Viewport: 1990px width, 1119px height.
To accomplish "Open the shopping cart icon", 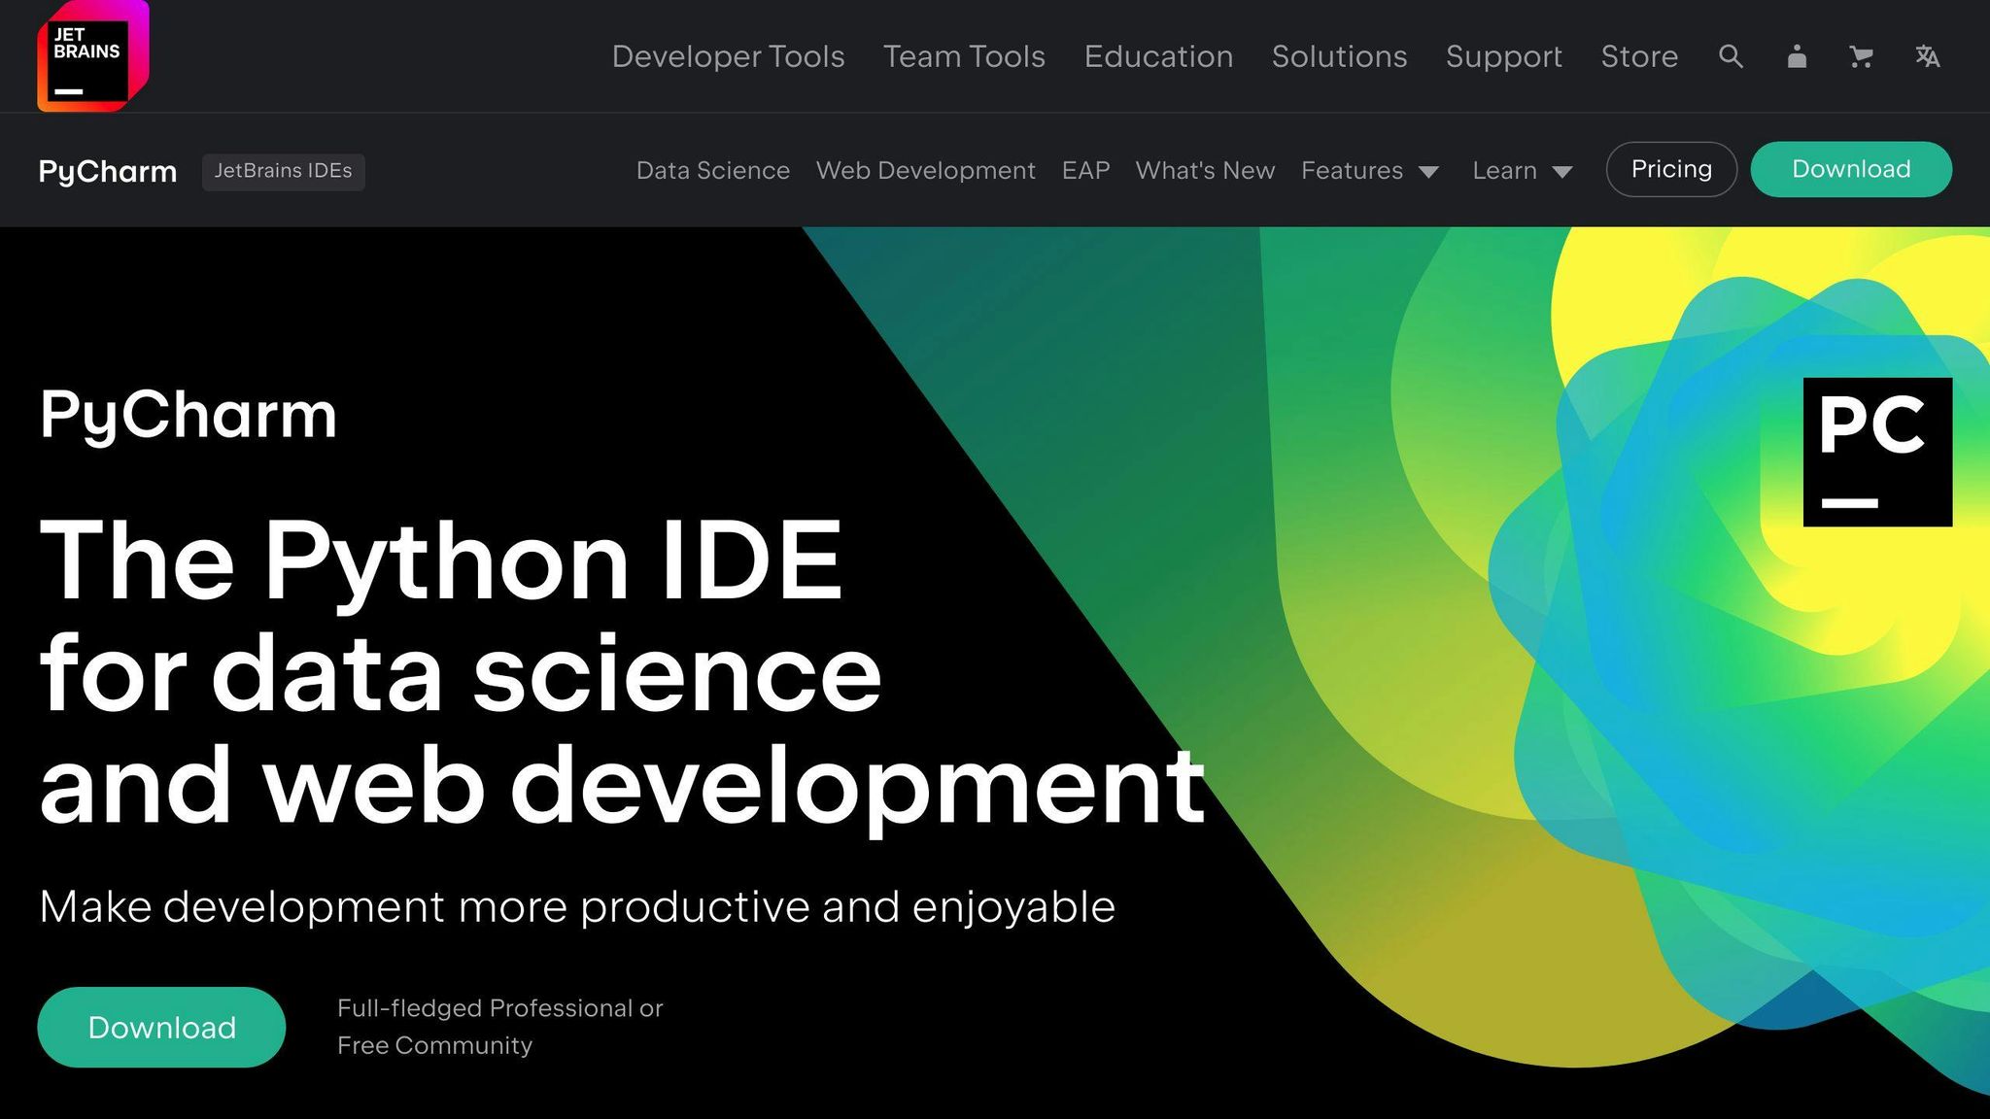I will pyautogui.click(x=1861, y=56).
